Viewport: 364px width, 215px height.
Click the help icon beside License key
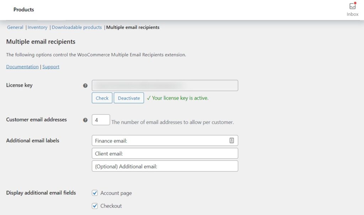pyautogui.click(x=85, y=85)
